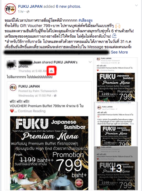Open the 6 new photos link
Image resolution: width=142 pixels, height=191 pixels.
68,6
